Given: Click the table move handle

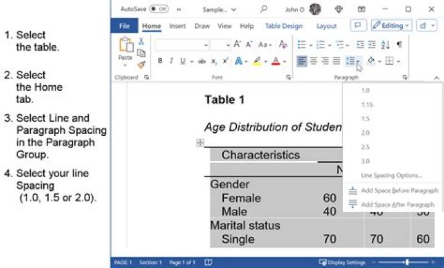Looking at the screenshot, I should click(200, 143).
